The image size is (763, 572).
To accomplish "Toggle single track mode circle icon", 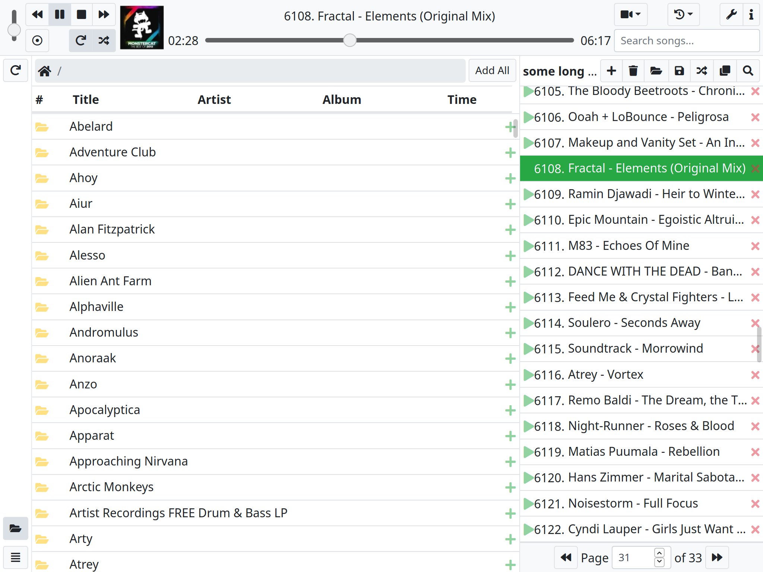I will [37, 41].
